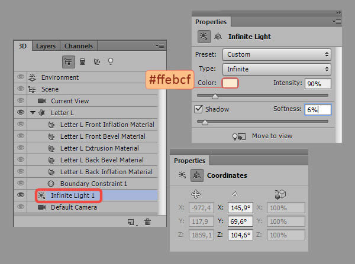
Task: Click the rotation angle icon in Coordinates
Action: click(x=234, y=194)
